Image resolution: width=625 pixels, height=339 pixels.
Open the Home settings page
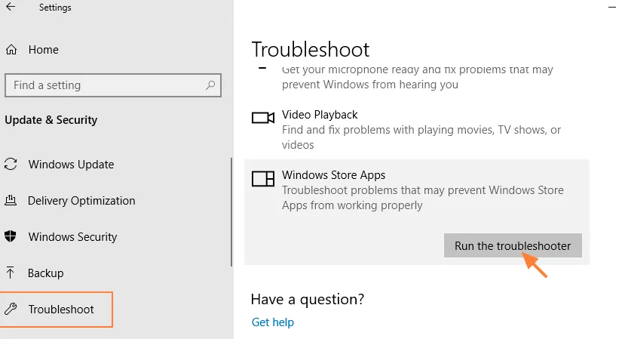pos(44,50)
